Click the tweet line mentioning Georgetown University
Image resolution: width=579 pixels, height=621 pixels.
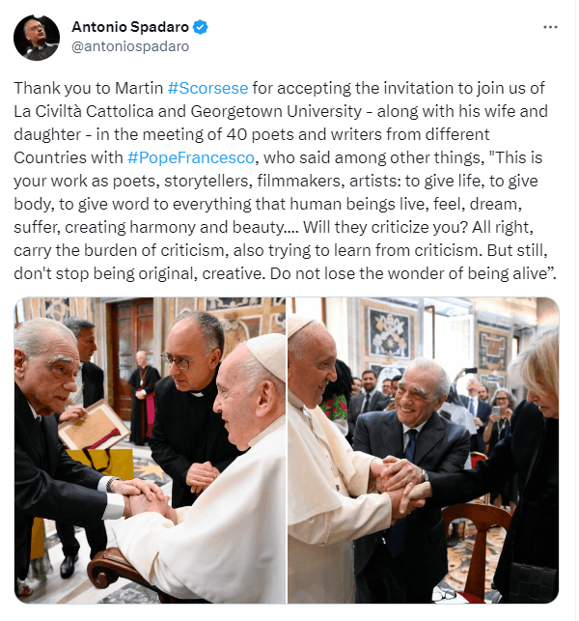pyautogui.click(x=281, y=111)
